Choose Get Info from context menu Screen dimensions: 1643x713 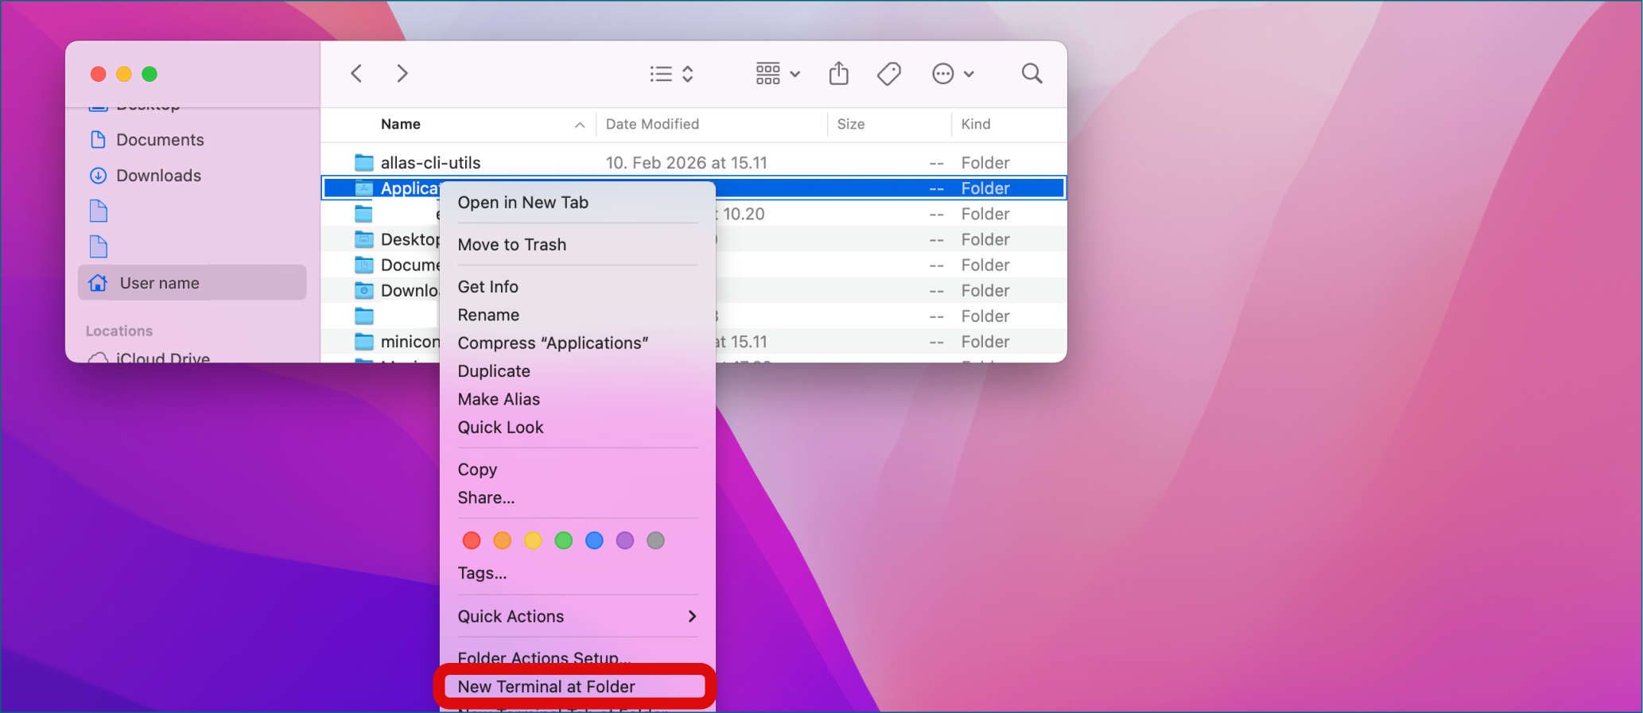pos(487,287)
